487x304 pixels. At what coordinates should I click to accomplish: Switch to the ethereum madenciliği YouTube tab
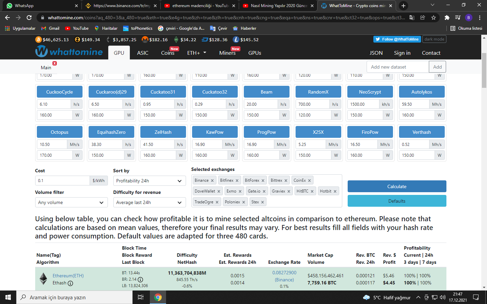click(x=200, y=6)
